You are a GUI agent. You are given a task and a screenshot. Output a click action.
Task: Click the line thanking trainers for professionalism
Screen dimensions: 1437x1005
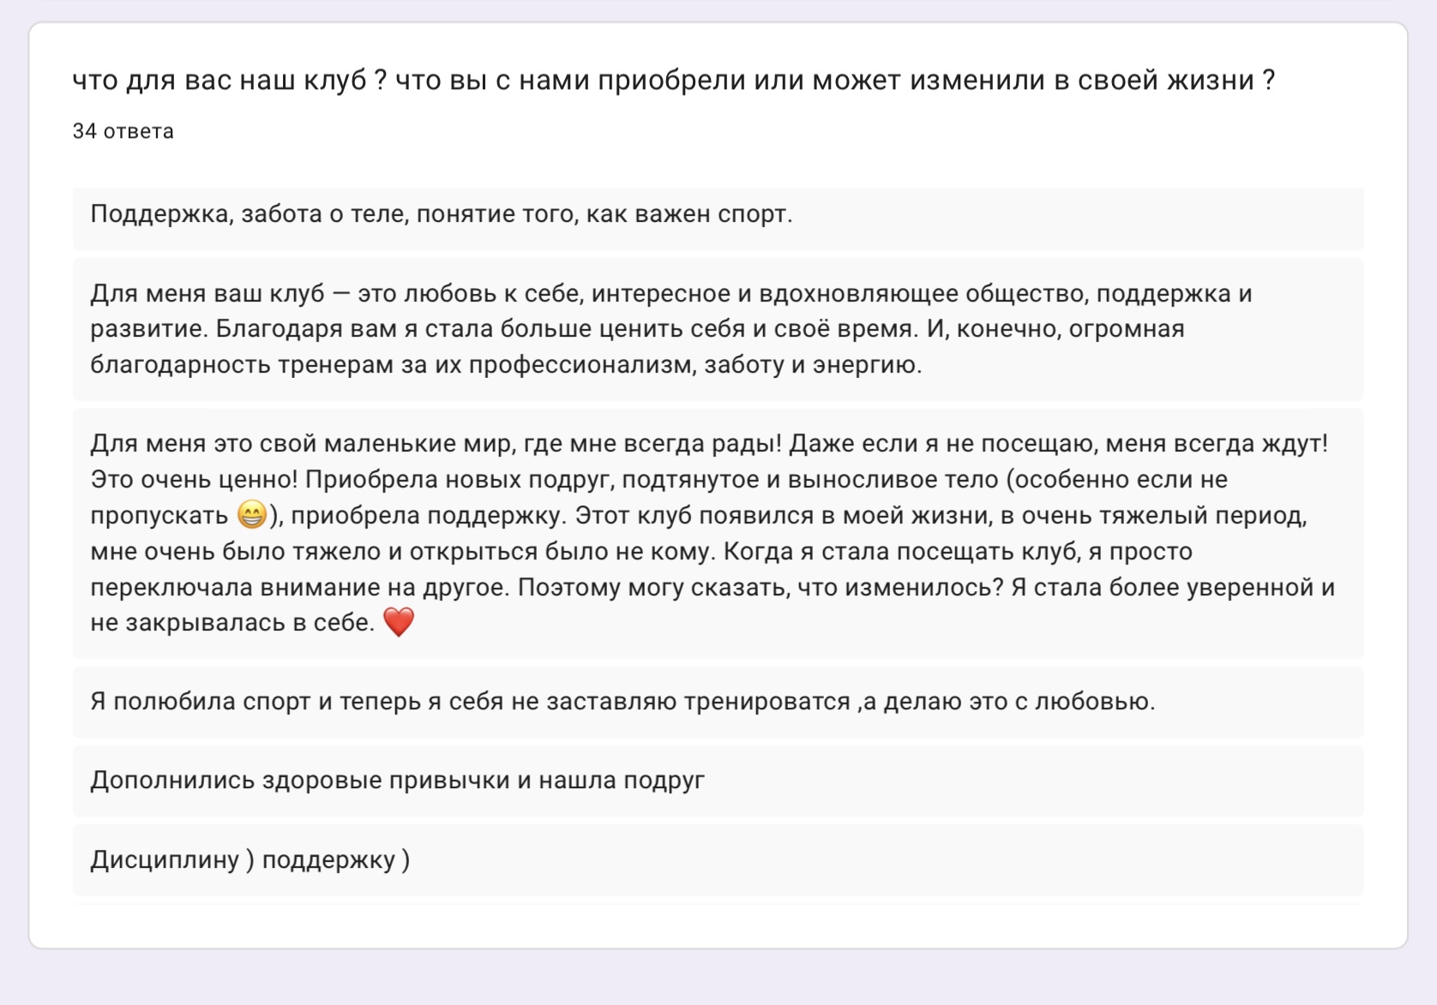pos(506,365)
